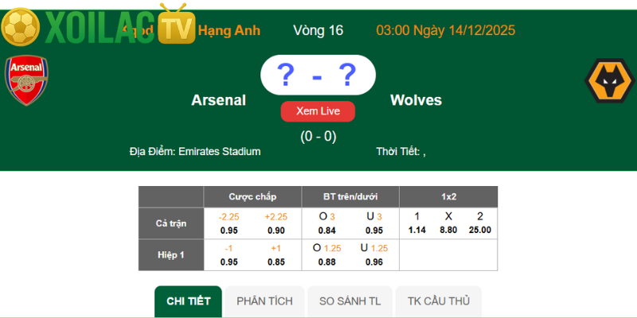Select the SO SÁNH TL tab
Image resolution: width=637 pixels, height=318 pixels.
coord(350,301)
